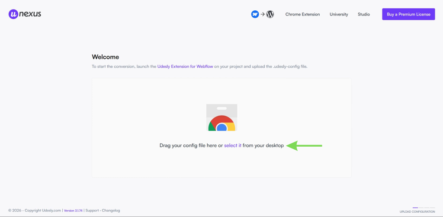Click the UPLOAD CONFIGURATION label
The height and width of the screenshot is (217, 443).
click(x=417, y=212)
